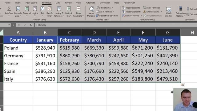Click the formula bar showing February
The image size is (197, 111).
(x=116, y=25)
